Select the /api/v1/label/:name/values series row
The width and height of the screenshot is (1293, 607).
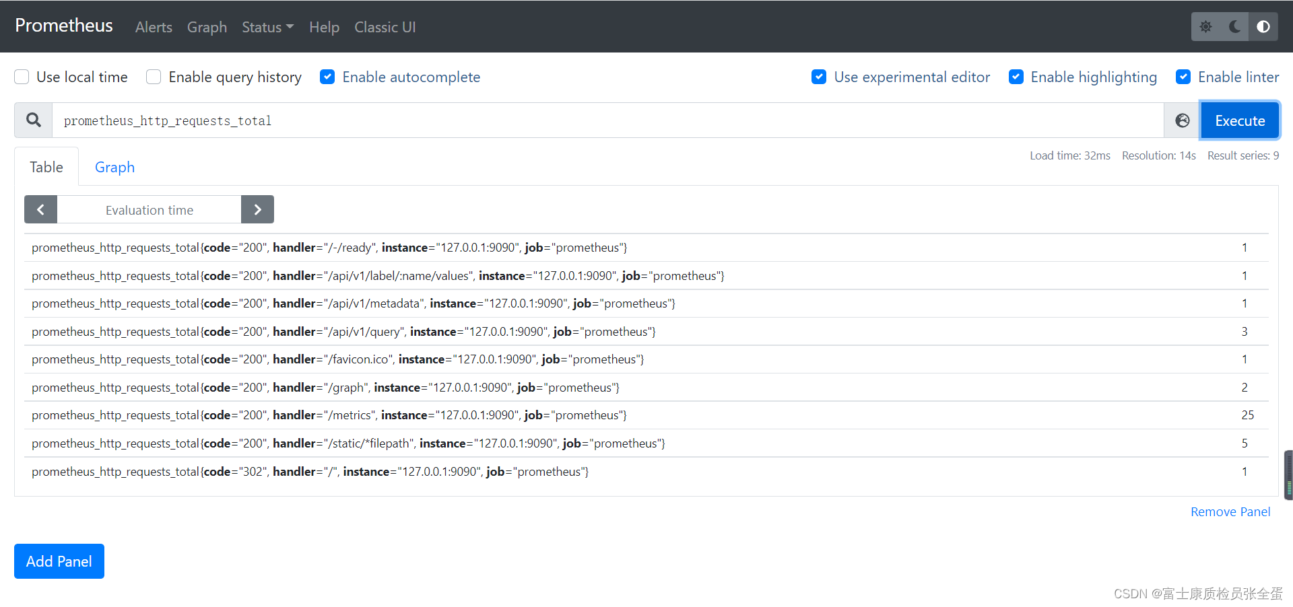click(x=646, y=276)
